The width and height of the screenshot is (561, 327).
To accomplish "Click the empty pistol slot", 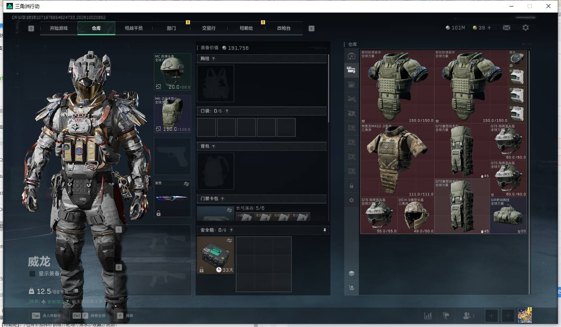I will (173, 156).
